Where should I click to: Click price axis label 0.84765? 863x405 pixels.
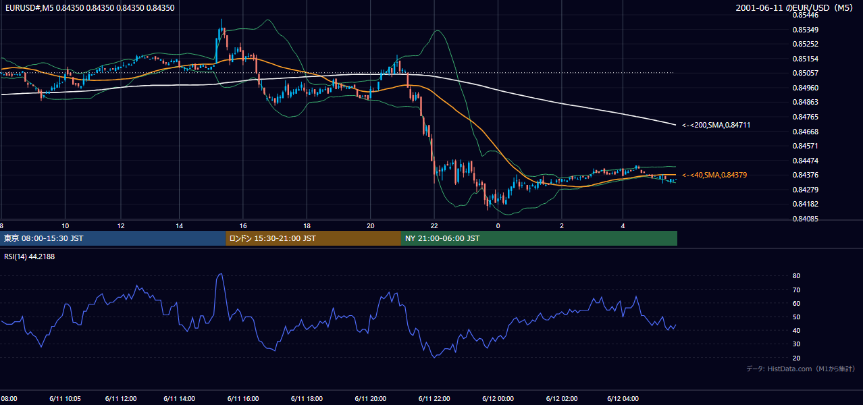click(x=806, y=117)
